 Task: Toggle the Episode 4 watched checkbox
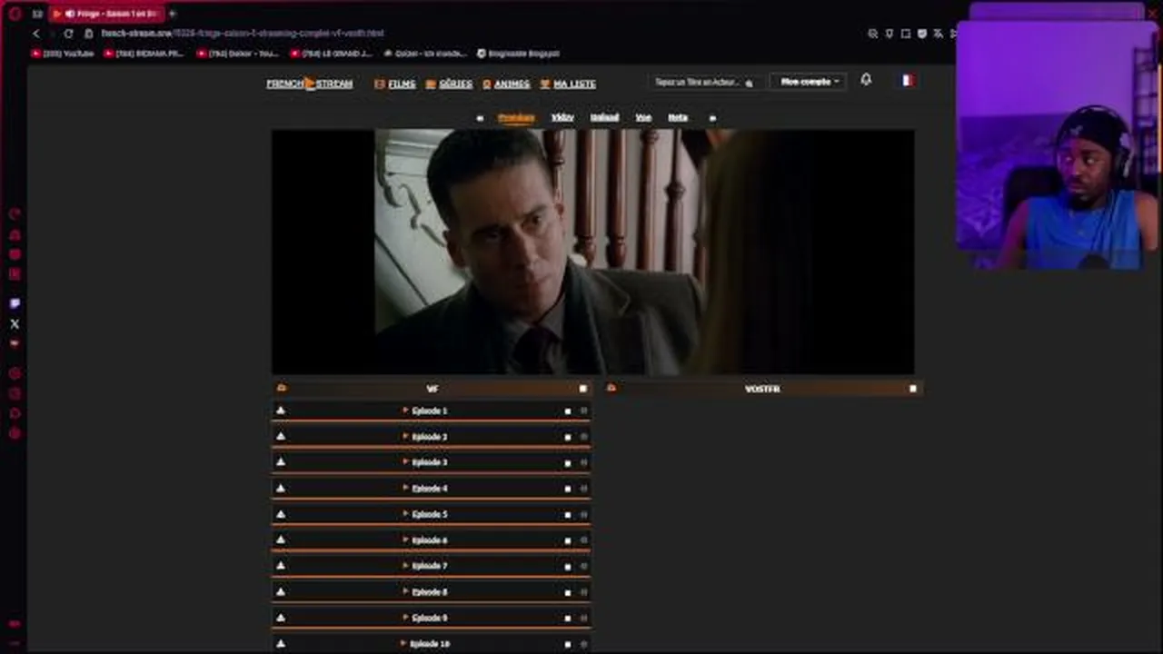coord(568,489)
